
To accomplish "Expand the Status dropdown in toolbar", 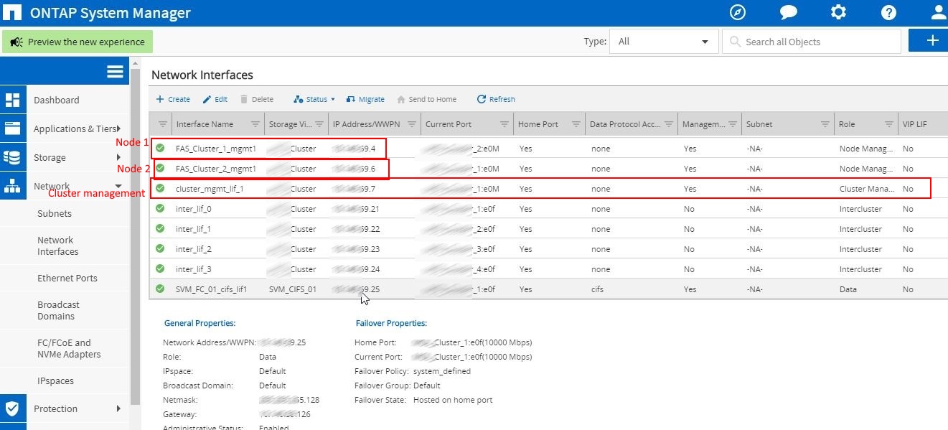I will click(x=314, y=99).
